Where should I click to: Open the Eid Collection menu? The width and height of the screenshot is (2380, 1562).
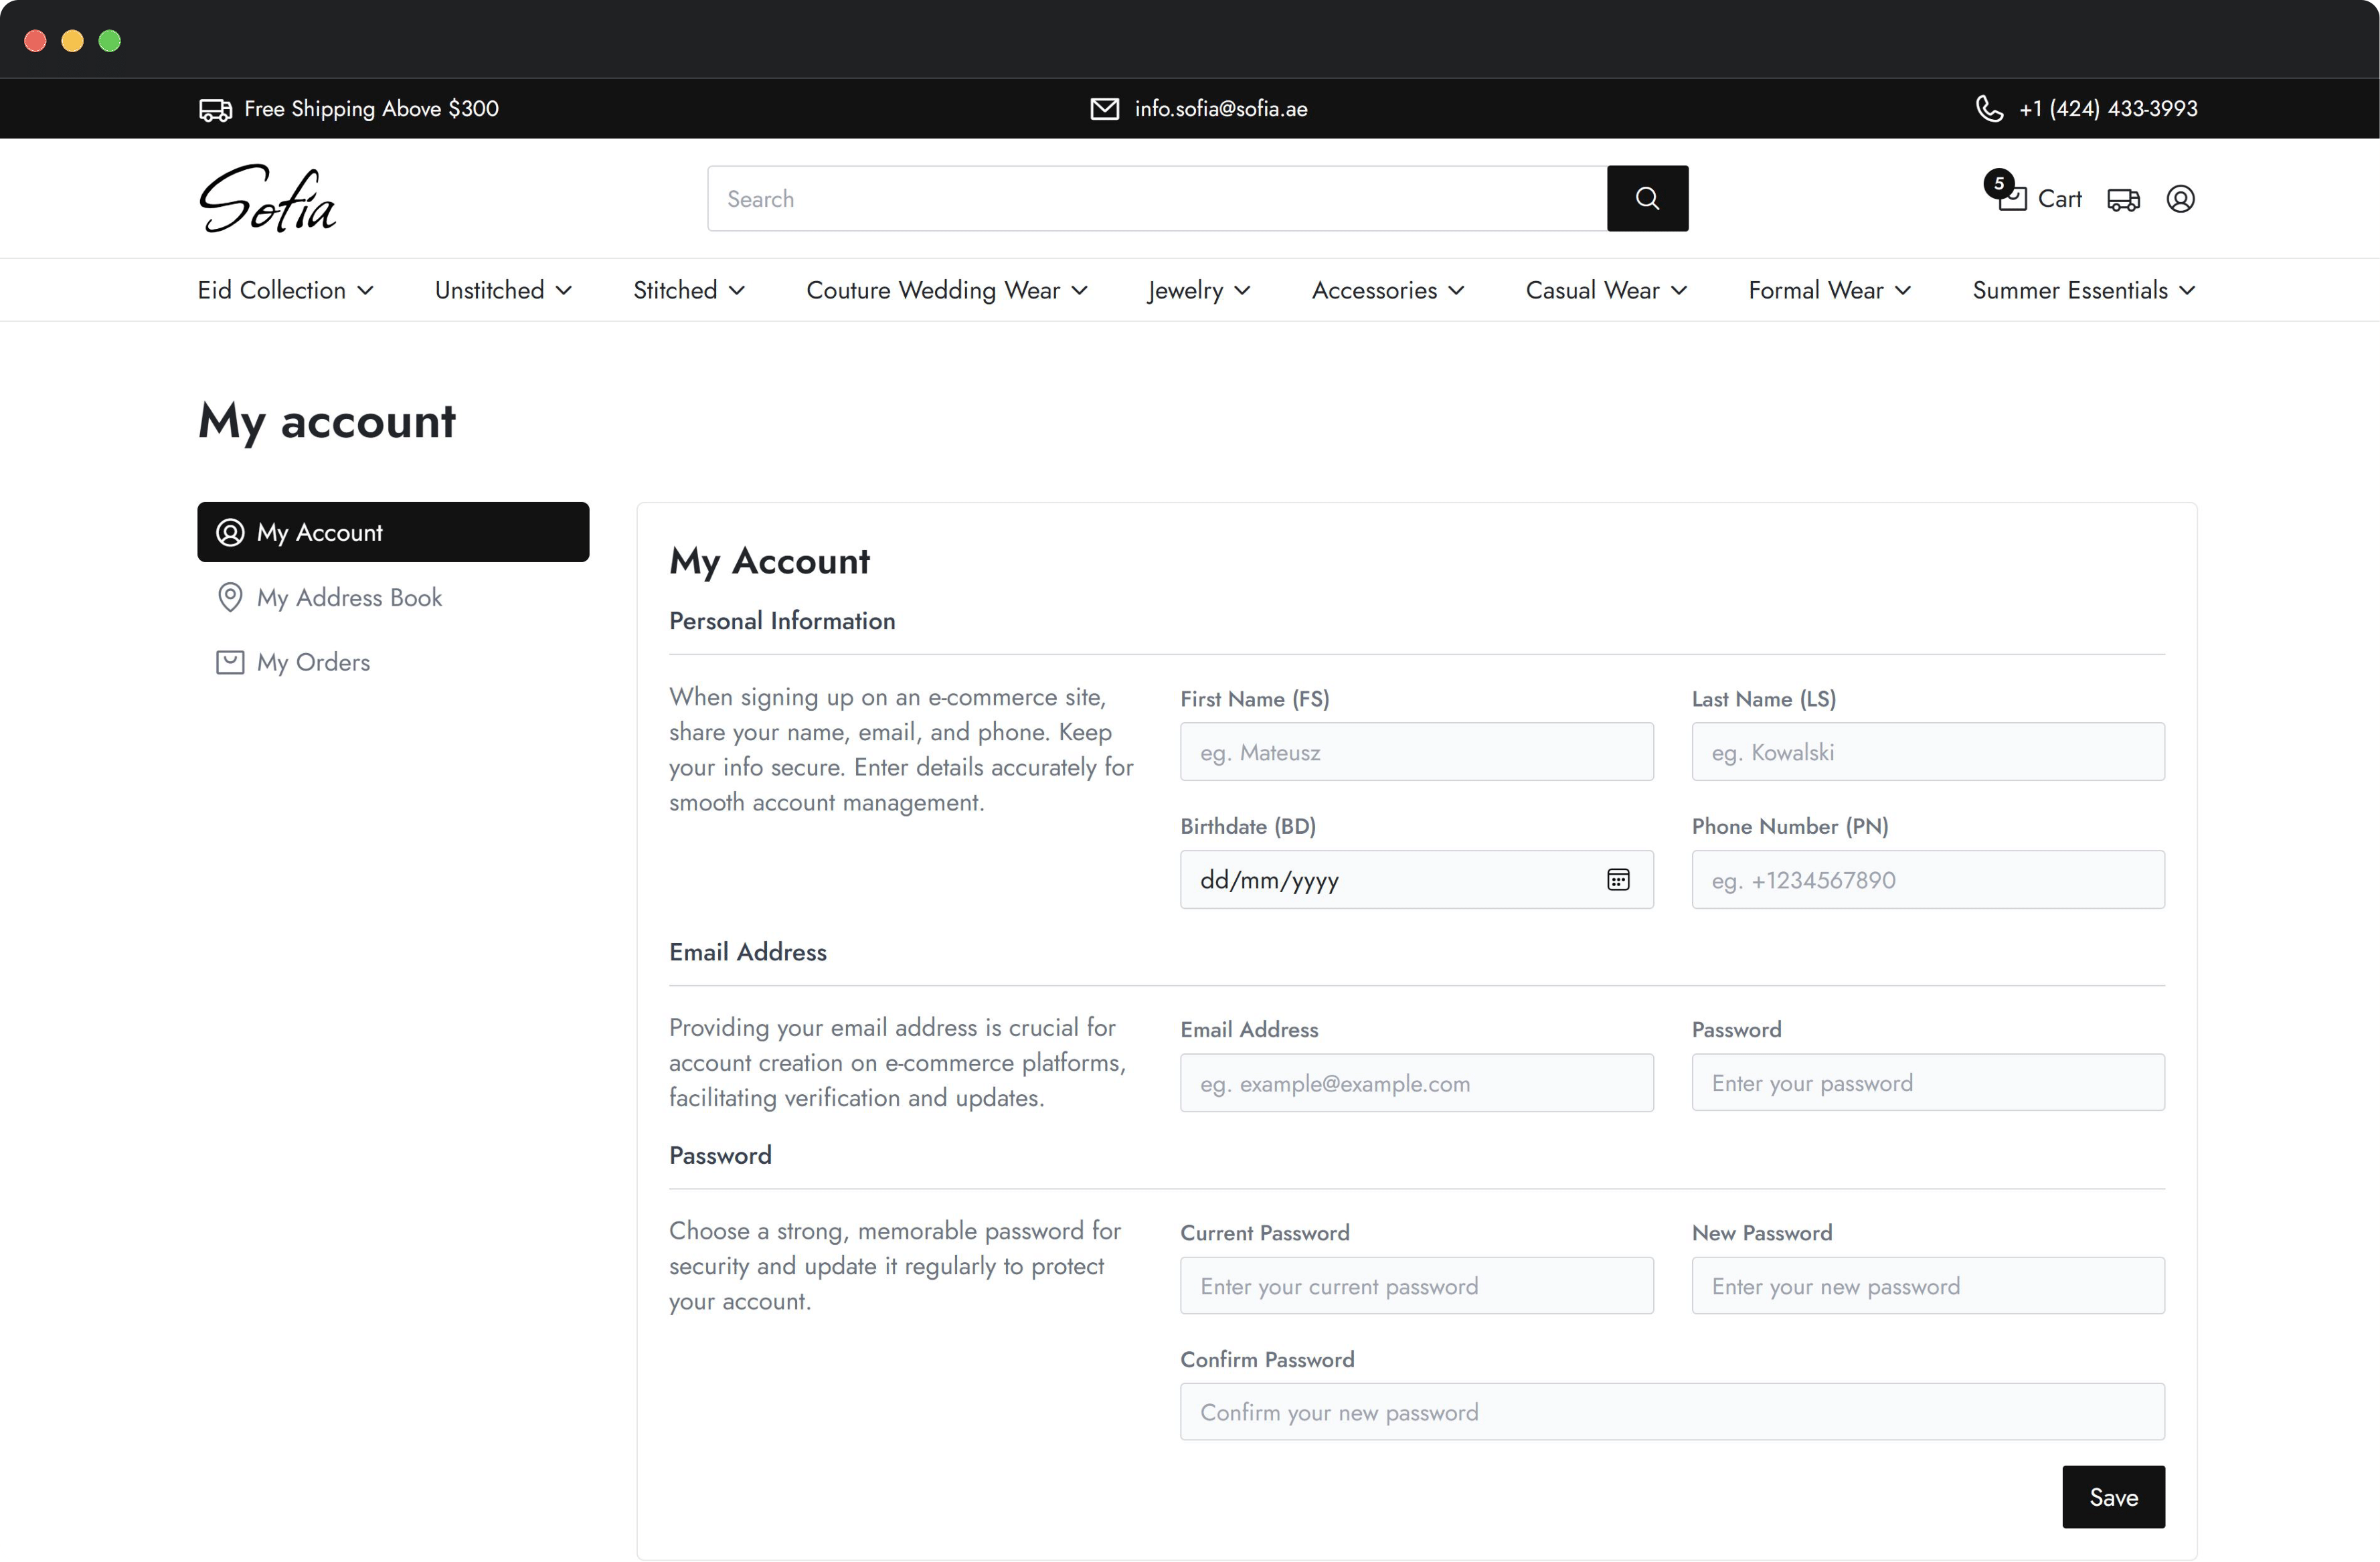click(285, 290)
